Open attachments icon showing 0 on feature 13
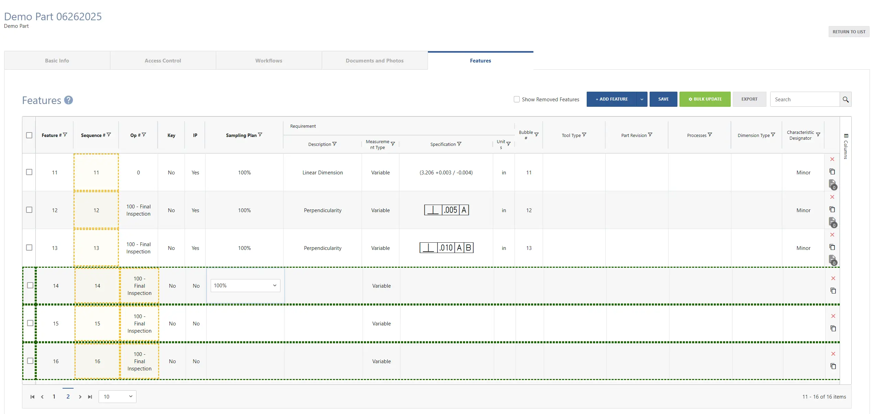 (832, 260)
